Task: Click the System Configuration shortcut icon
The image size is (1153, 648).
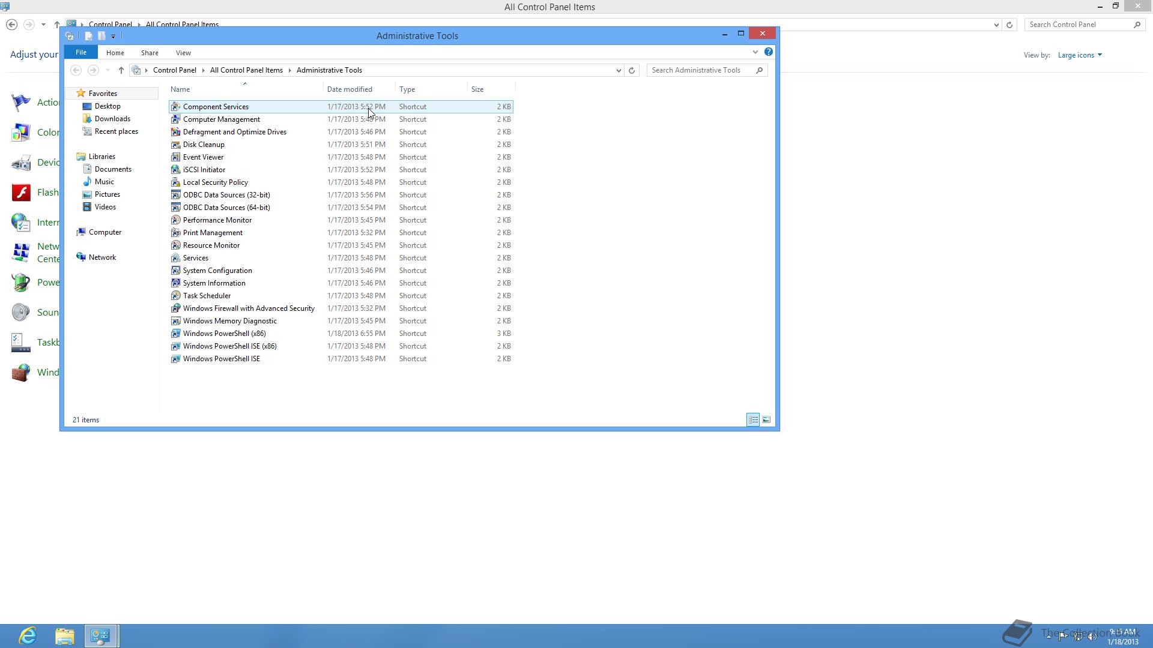Action: pyautogui.click(x=175, y=271)
